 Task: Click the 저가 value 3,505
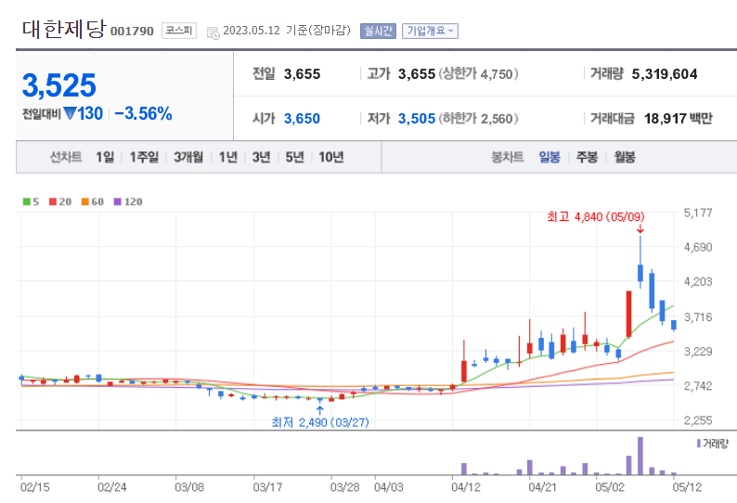417,119
